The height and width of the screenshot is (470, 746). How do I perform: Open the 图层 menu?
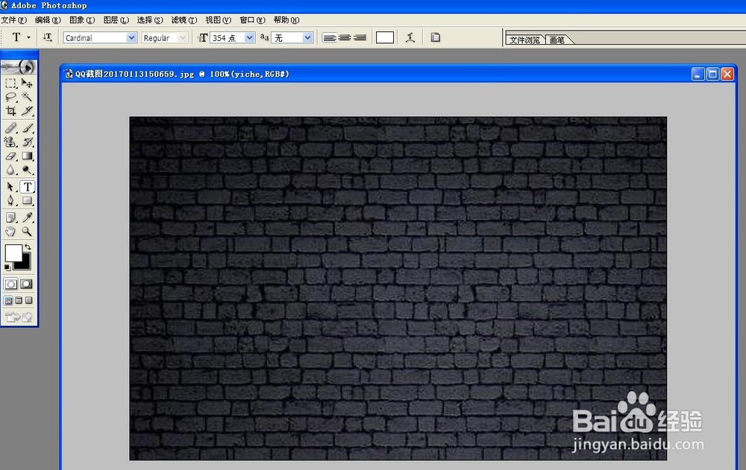click(x=116, y=20)
